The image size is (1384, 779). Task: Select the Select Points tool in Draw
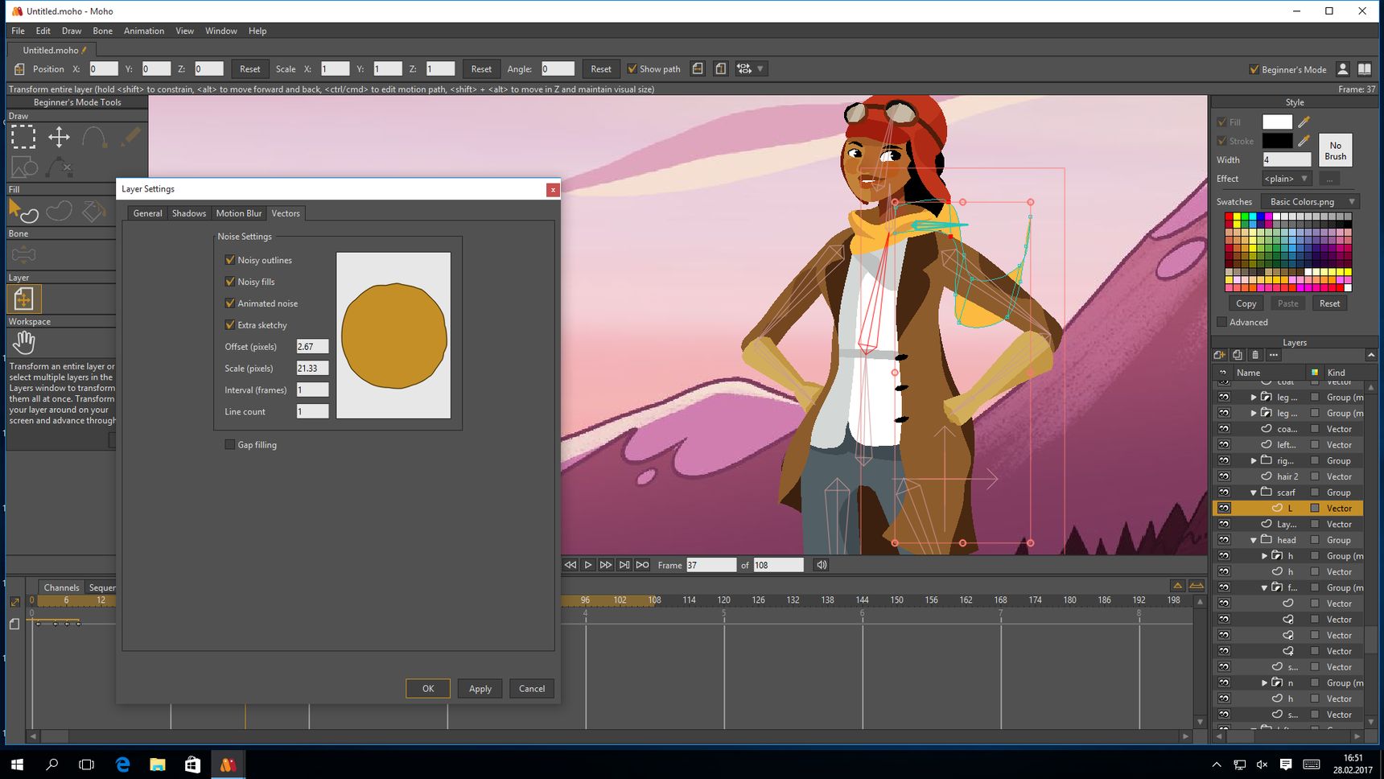tap(23, 137)
